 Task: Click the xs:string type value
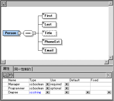pyautogui.click(x=35, y=92)
